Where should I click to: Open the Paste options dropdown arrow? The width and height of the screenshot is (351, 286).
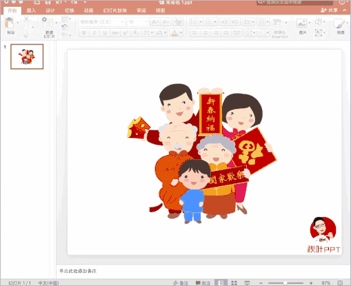[x=18, y=23]
